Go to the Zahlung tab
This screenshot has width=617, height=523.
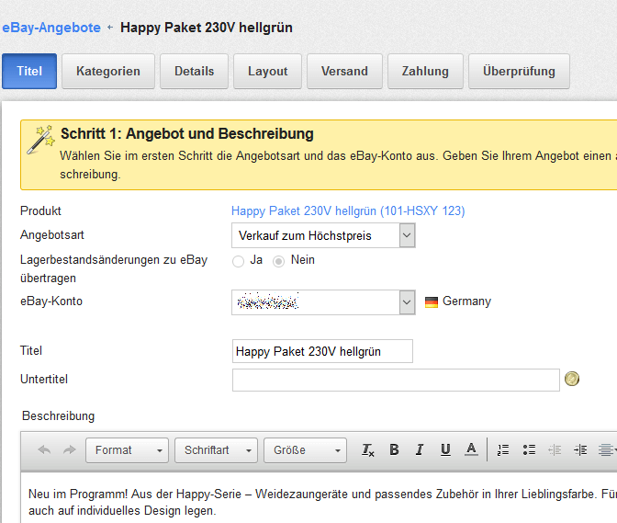click(425, 72)
